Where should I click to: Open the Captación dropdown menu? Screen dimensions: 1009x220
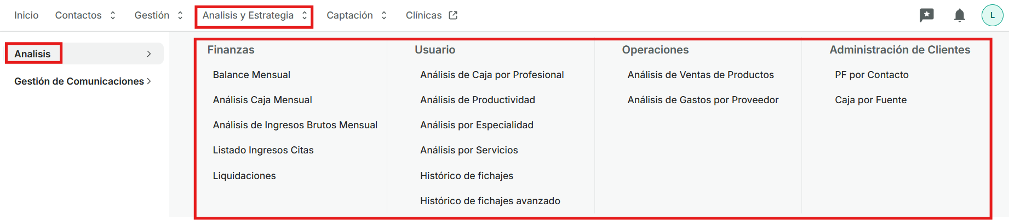356,15
